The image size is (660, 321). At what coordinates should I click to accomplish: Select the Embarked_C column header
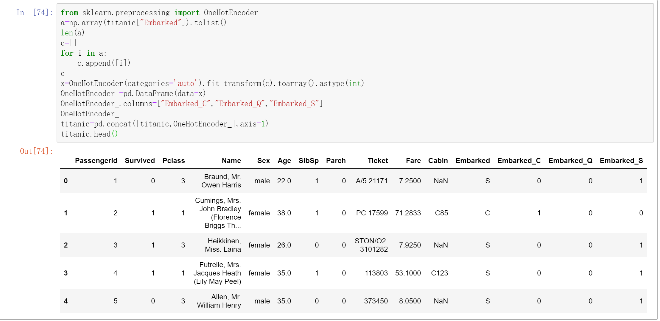coord(519,161)
